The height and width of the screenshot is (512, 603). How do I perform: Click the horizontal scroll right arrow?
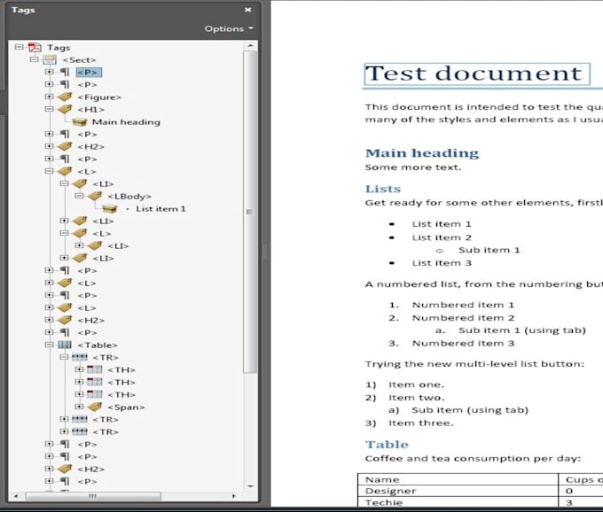pyautogui.click(x=234, y=496)
